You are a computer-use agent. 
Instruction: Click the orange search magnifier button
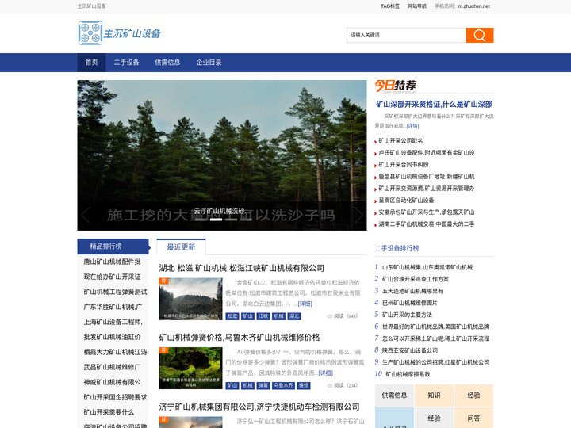[480, 36]
